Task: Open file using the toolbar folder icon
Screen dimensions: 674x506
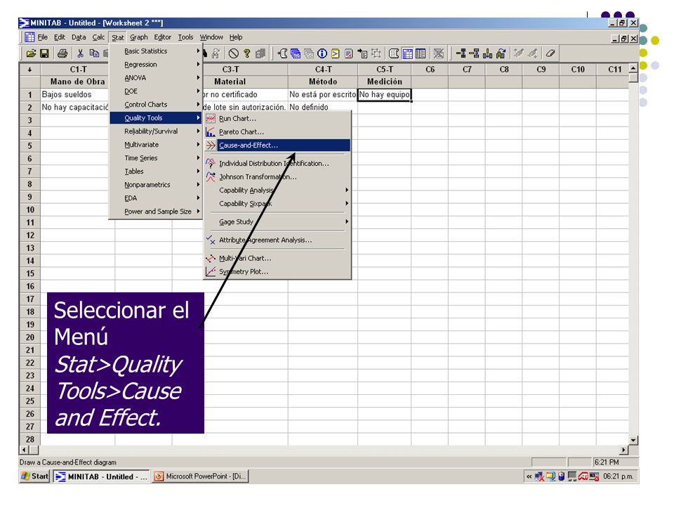Action: click(31, 53)
